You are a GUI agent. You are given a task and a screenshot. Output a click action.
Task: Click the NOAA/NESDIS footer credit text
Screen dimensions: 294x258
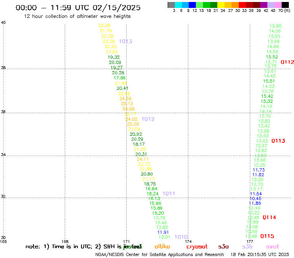[x=160, y=254]
